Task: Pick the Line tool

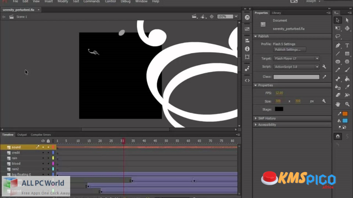Action: tap(338, 54)
